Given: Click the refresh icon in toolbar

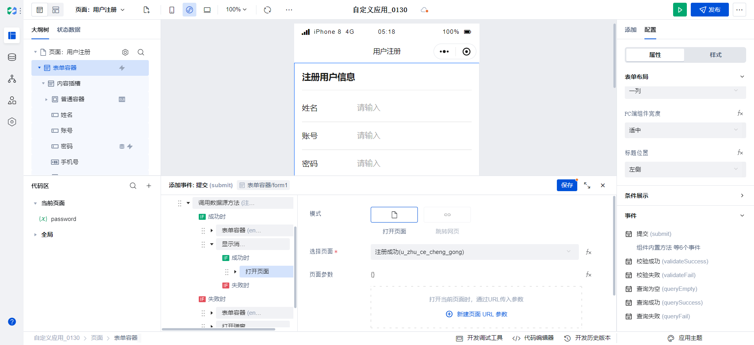Looking at the screenshot, I should pyautogui.click(x=267, y=10).
